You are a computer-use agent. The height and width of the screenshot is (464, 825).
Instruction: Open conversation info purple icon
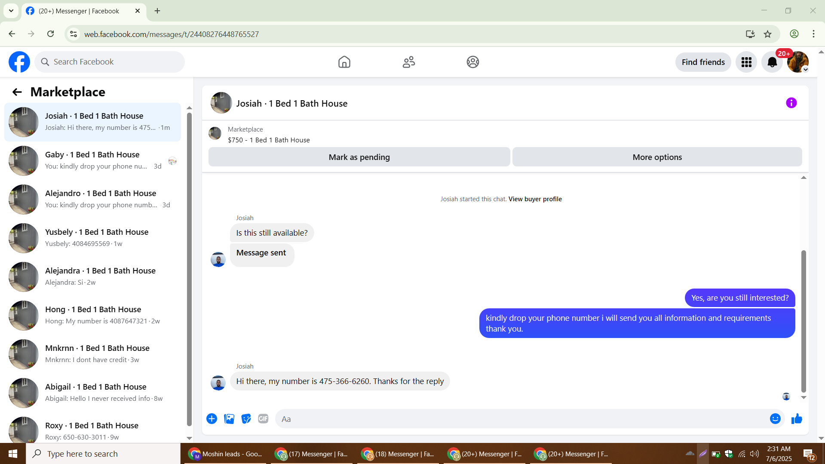[791, 103]
